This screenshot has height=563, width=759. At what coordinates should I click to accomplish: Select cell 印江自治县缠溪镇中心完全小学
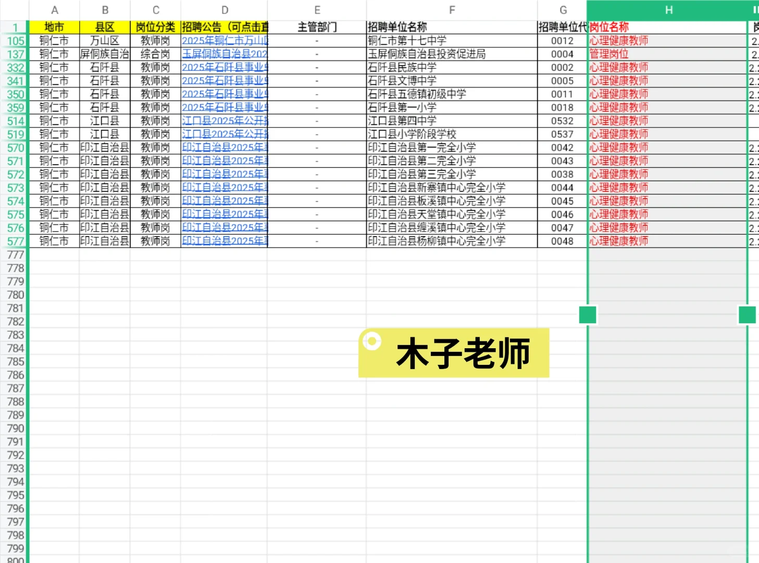pos(452,228)
